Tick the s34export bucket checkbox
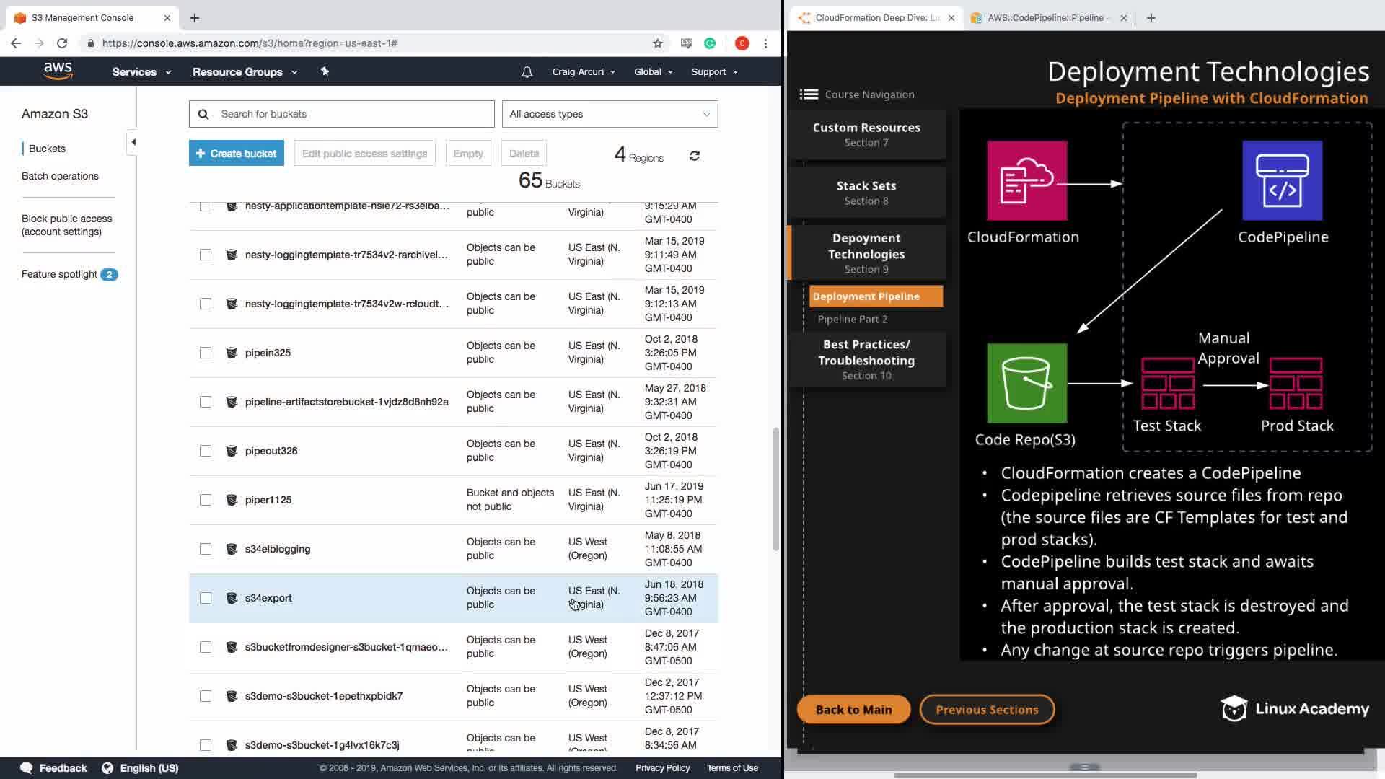Viewport: 1385px width, 779px height. [x=206, y=598]
